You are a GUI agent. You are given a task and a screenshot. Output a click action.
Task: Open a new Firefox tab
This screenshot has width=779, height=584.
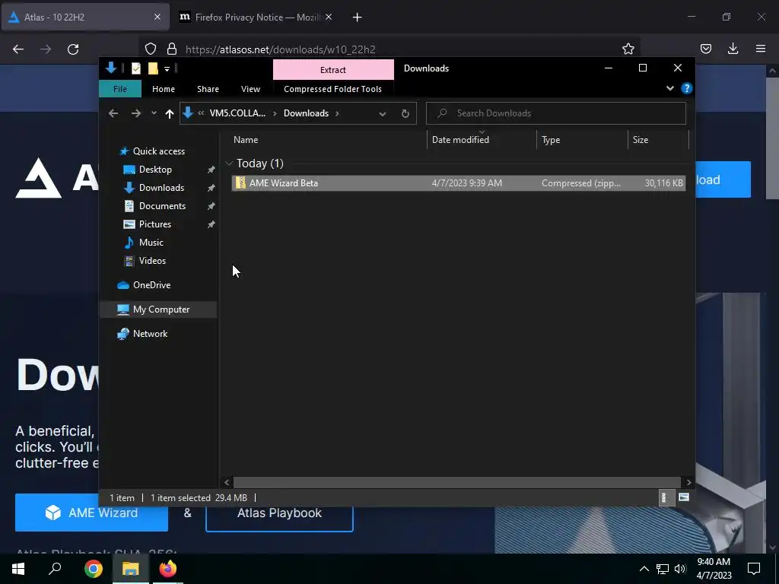click(x=358, y=17)
